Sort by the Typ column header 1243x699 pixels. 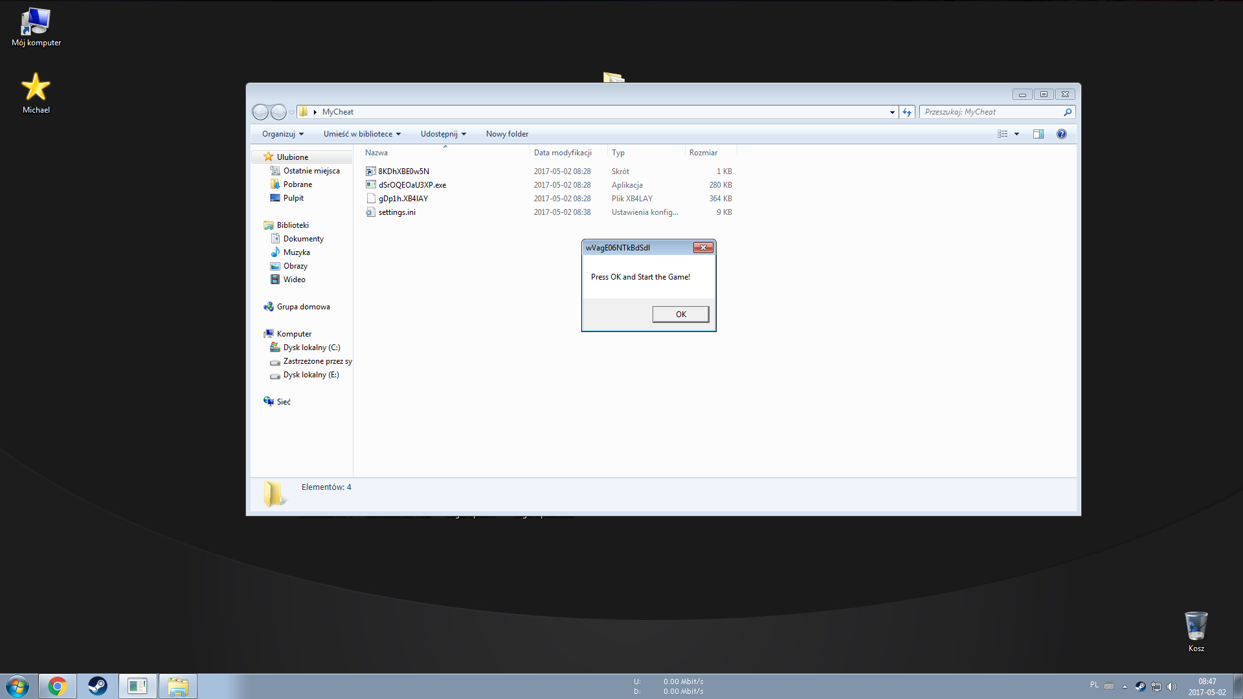pos(646,153)
